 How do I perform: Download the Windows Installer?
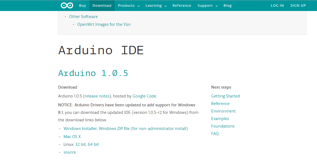[80, 129]
